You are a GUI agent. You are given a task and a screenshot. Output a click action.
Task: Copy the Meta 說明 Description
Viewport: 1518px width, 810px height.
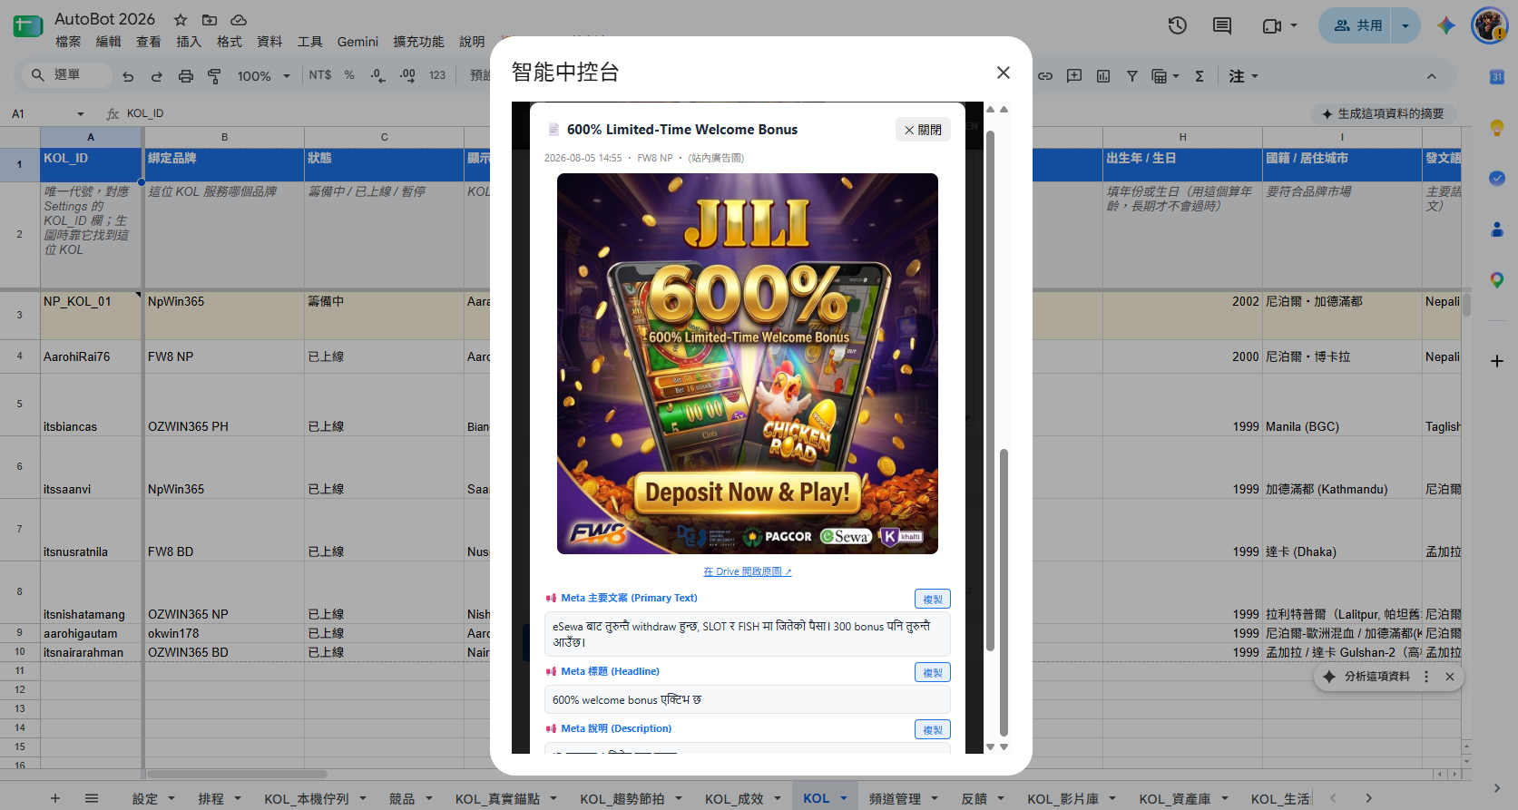tap(932, 729)
